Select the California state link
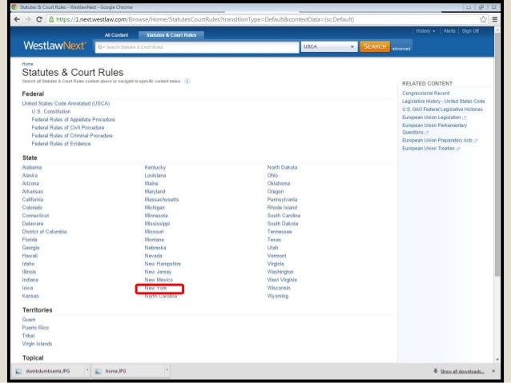 click(x=33, y=199)
